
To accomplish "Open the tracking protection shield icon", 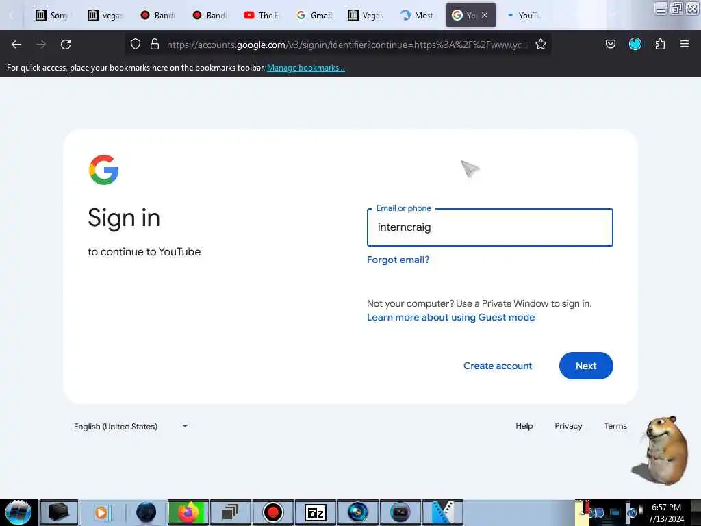I will coord(136,44).
